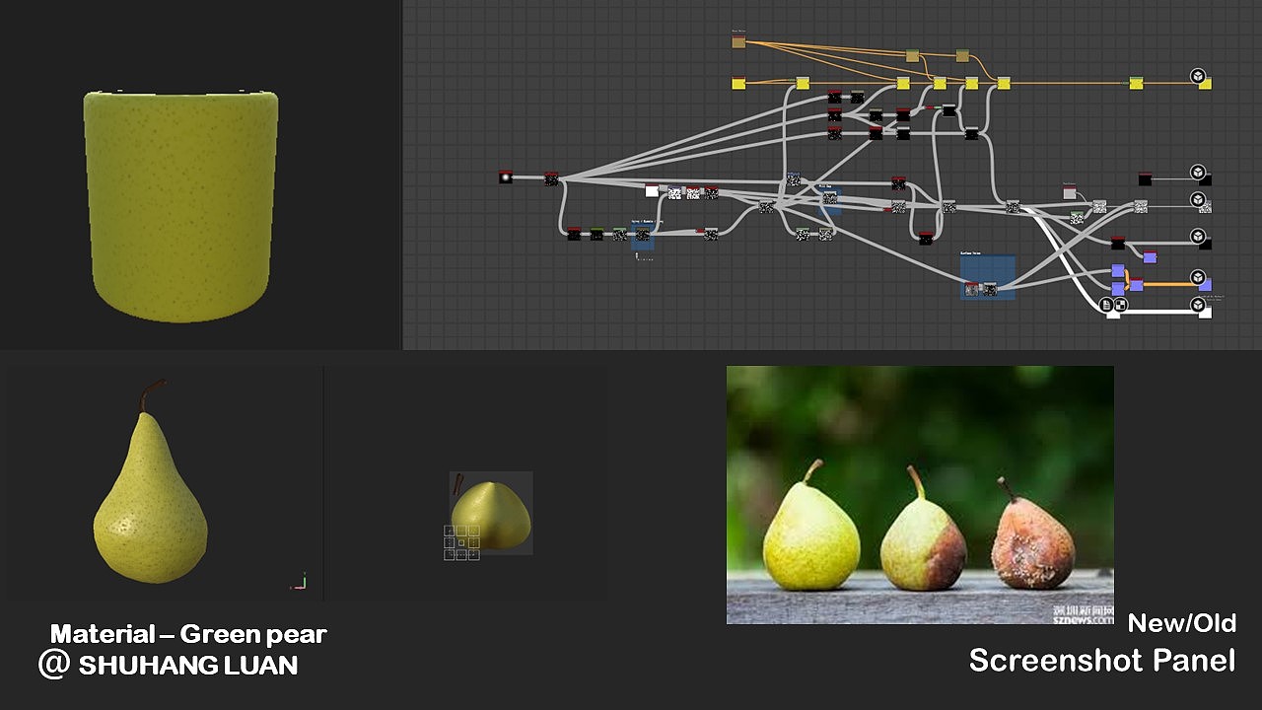Click the small square grid over the pear thumbnail
Screen dimensions: 1262x710
461,542
